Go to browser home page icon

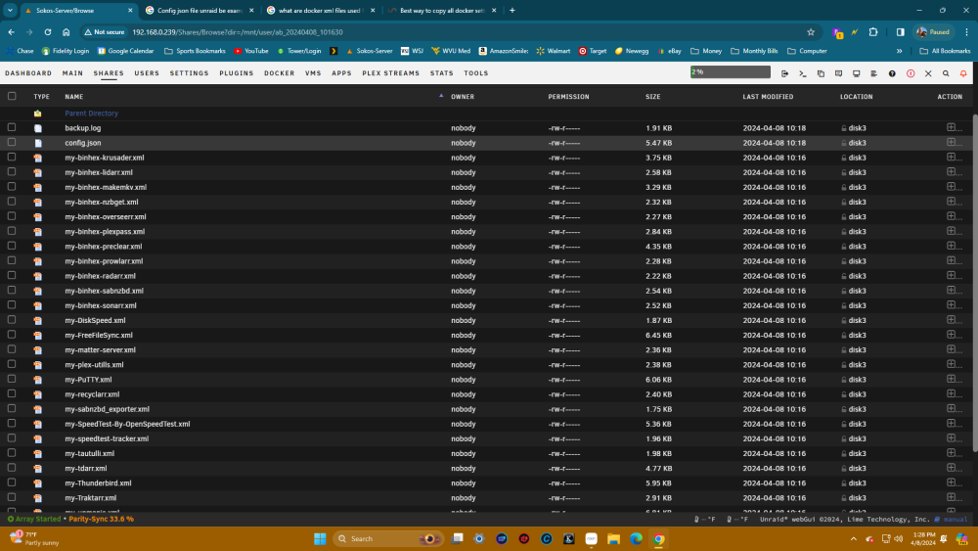tap(67, 32)
